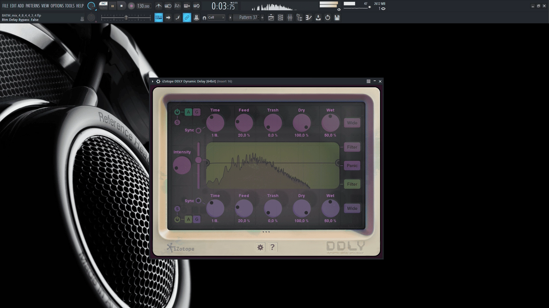
Task: Adjust the main pitch slider in toolbar
Action: pyautogui.click(x=126, y=18)
